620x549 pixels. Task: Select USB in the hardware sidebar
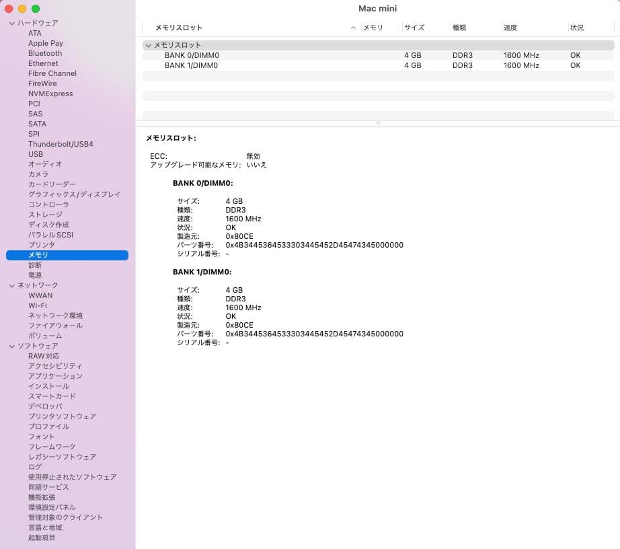(x=35, y=154)
